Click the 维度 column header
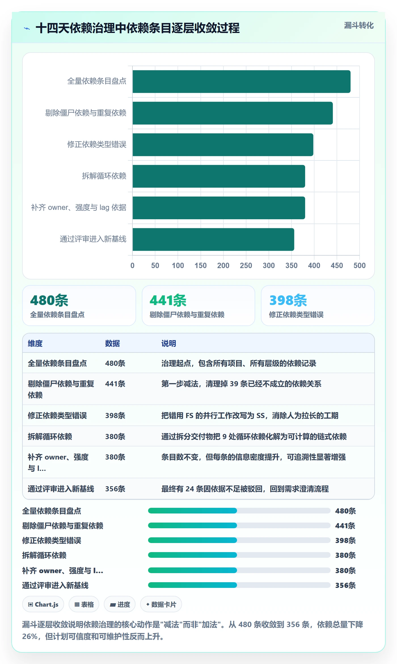This screenshot has height=664, width=397. click(35, 343)
